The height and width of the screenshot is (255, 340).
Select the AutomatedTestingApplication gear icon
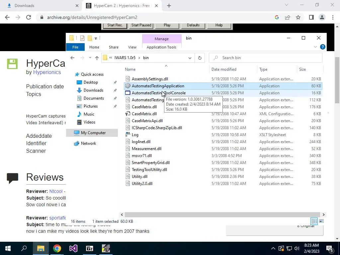pyautogui.click(x=128, y=86)
